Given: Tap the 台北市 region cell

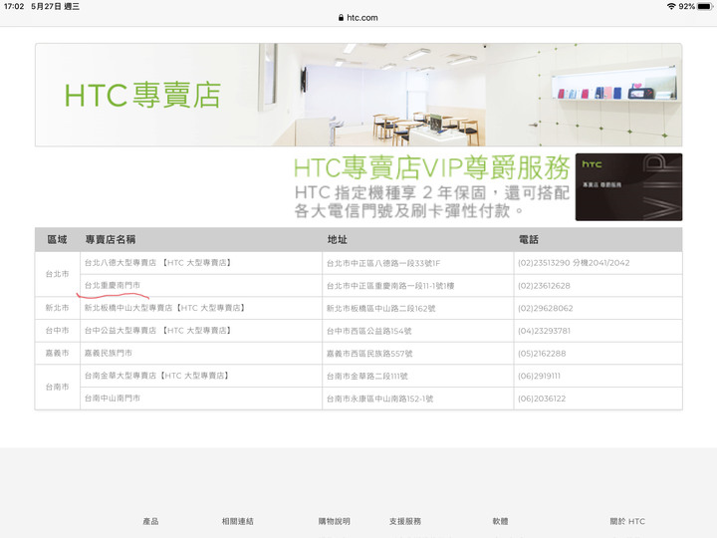Looking at the screenshot, I should [x=57, y=274].
